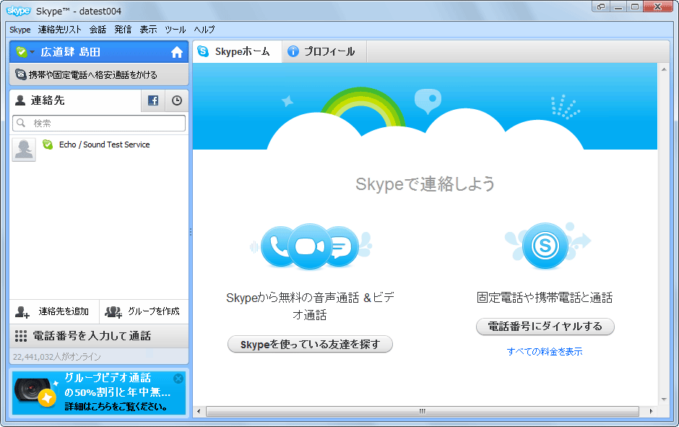679x427 pixels.
Task: Click the magnifier icon in search box
Action: tap(21, 124)
